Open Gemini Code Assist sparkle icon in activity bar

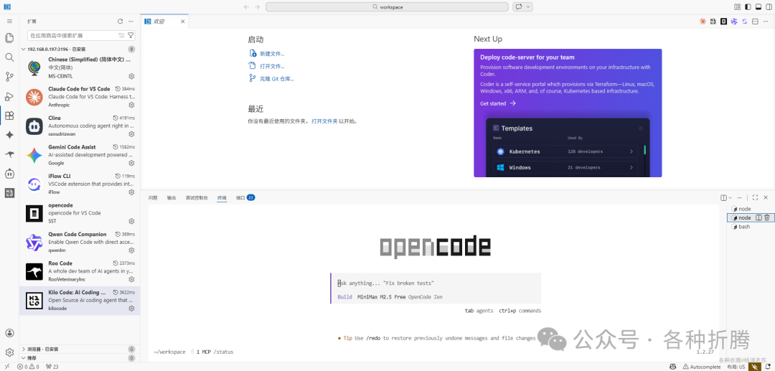[x=9, y=135]
